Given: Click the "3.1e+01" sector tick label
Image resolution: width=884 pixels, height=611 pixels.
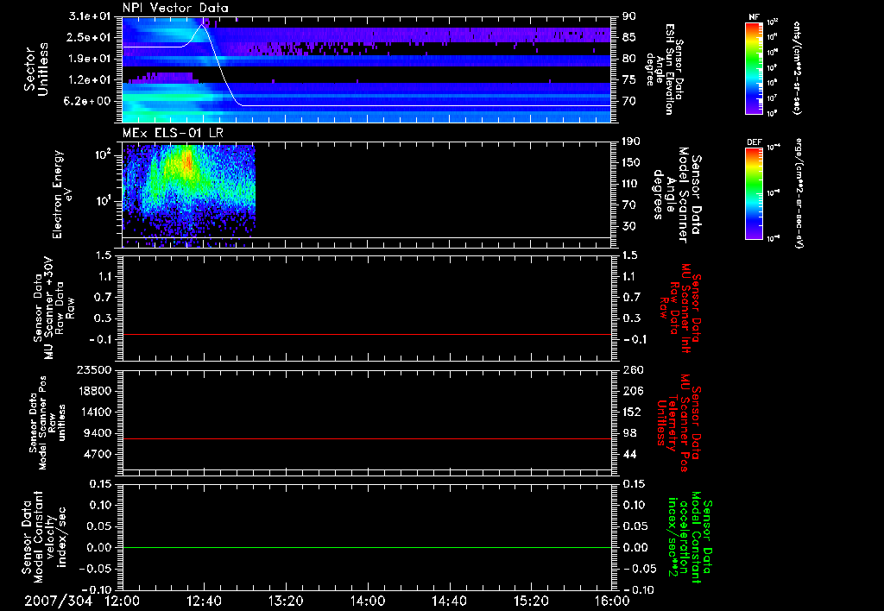Looking at the screenshot, I should tap(90, 16).
